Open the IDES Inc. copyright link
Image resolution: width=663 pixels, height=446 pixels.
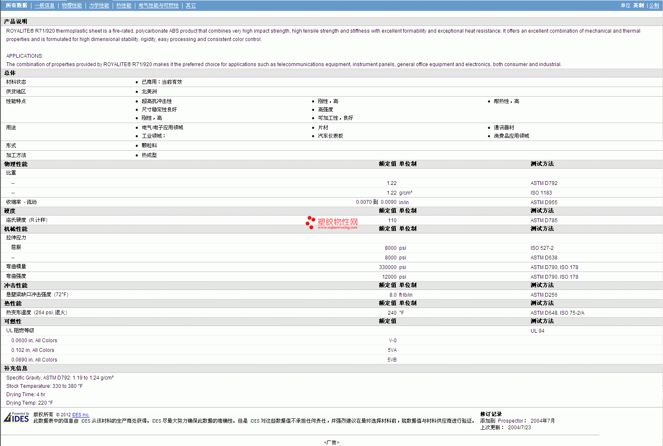pos(80,415)
